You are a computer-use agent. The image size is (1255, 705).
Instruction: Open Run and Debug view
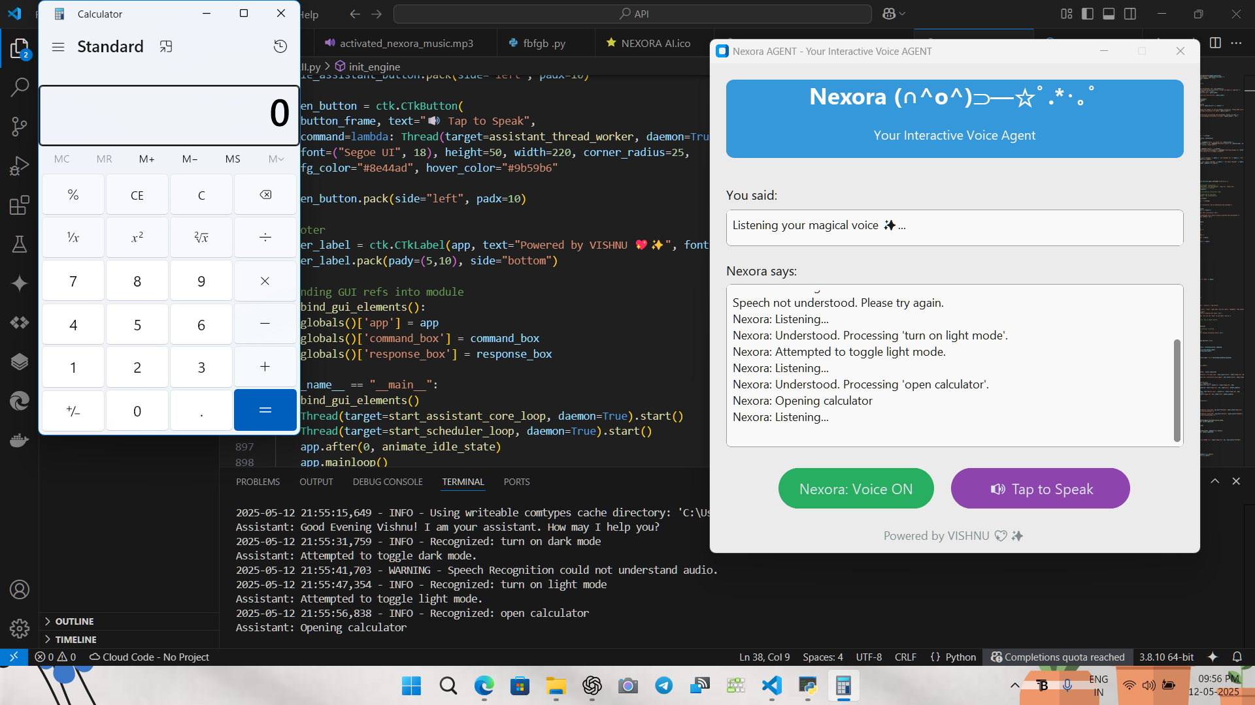(20, 166)
